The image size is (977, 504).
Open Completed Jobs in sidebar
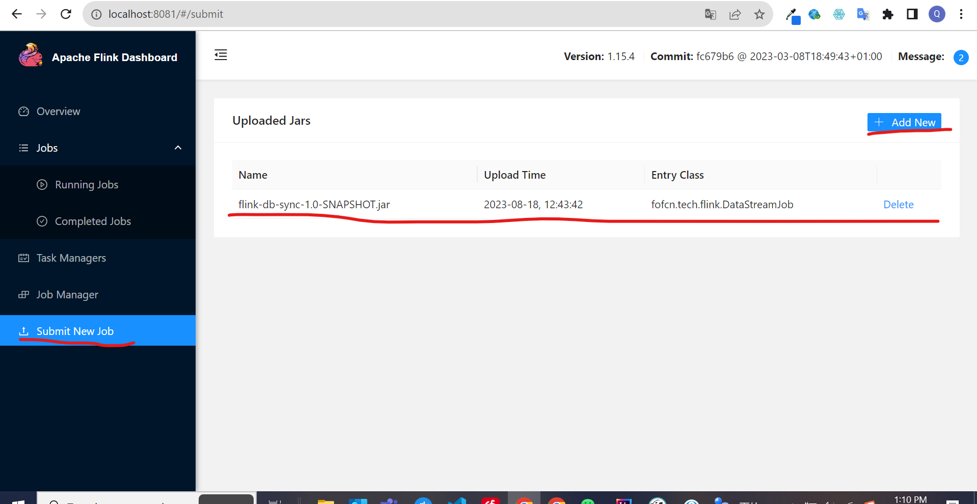coord(93,221)
